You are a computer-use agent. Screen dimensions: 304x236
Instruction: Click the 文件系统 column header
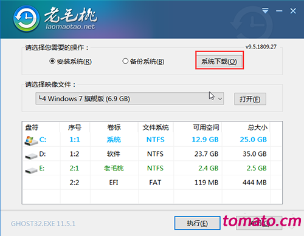coord(156,127)
